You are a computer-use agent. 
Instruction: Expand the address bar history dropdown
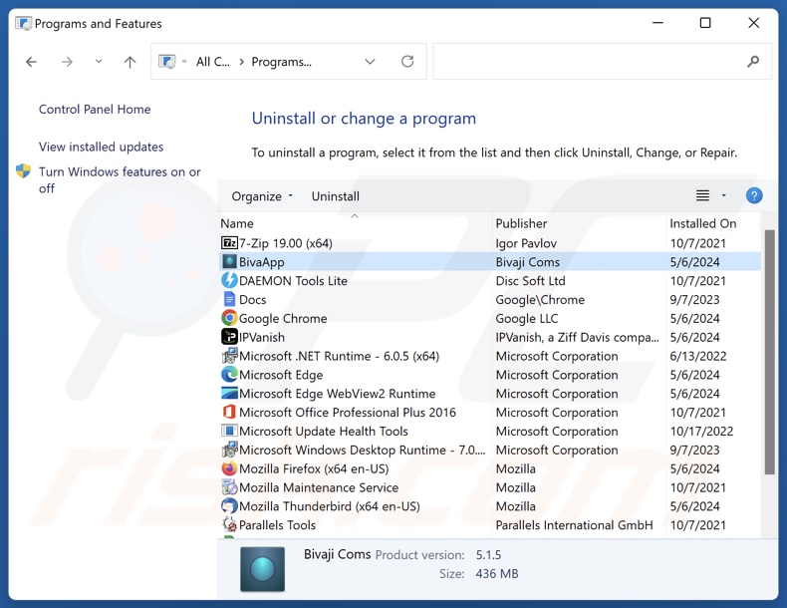point(370,61)
